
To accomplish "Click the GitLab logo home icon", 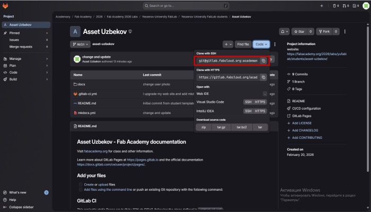I will (x=6, y=6).
